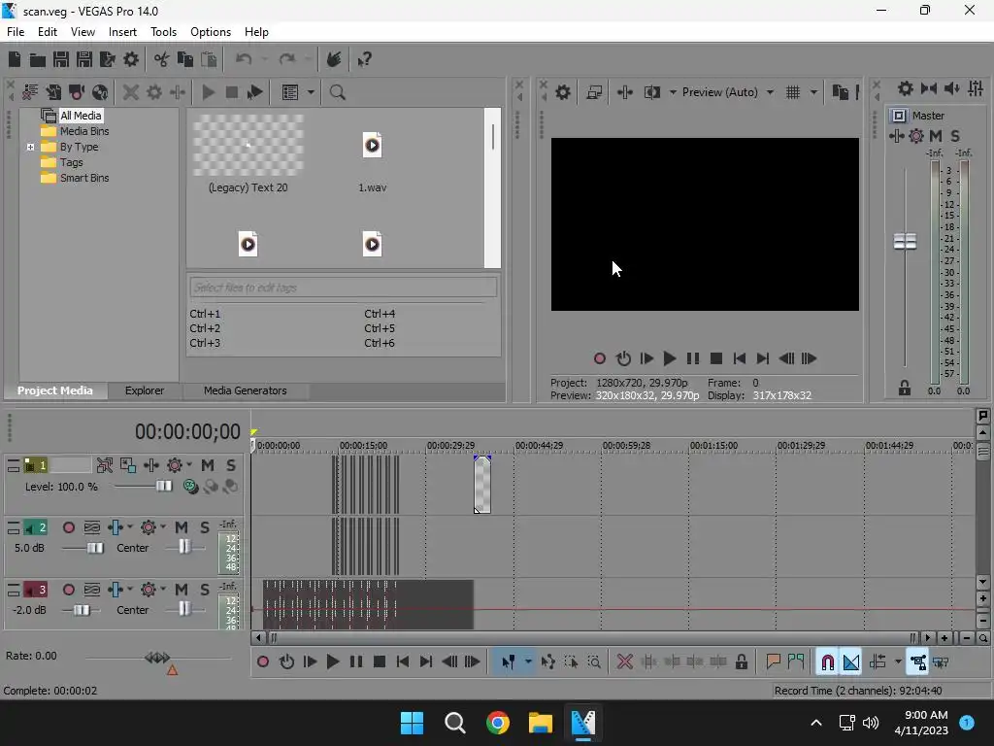Click the (Legacy) Text 20 thumbnail

(x=248, y=146)
